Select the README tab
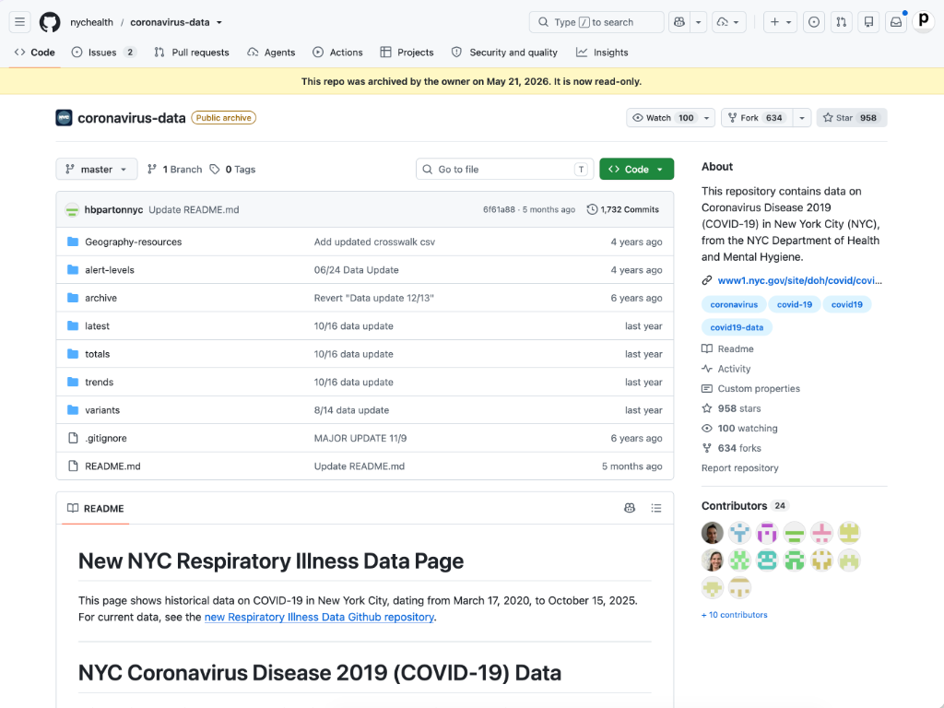This screenshot has width=944, height=708. [96, 509]
